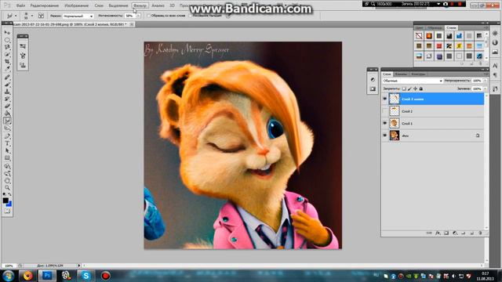Select the Rectangle shape tool
This screenshot has height=282, width=502.
click(x=7, y=158)
